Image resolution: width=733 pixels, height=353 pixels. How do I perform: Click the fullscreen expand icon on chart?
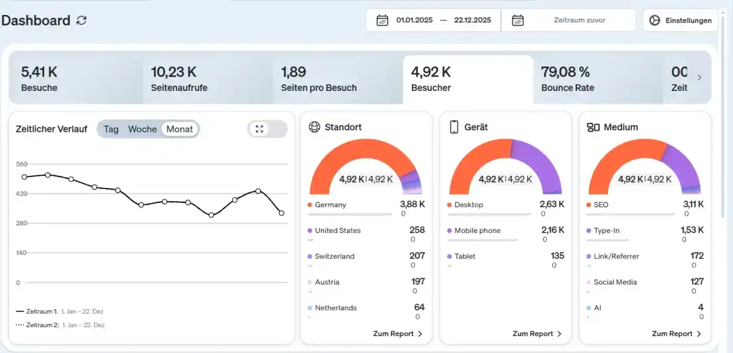[x=259, y=129]
